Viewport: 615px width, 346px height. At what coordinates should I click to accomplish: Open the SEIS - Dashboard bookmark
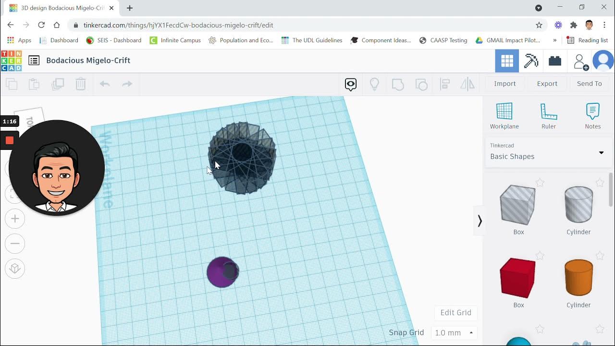point(114,40)
